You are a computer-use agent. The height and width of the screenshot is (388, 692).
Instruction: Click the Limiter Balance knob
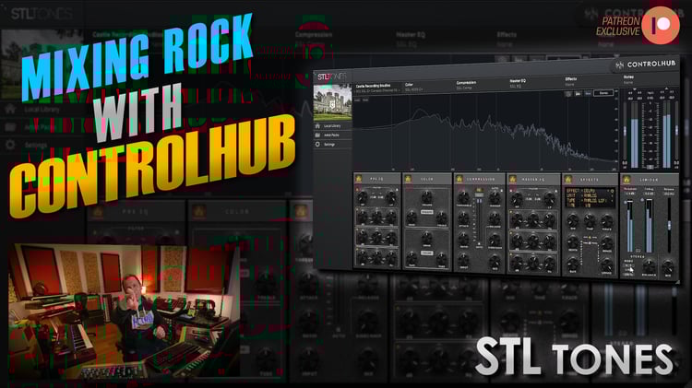[x=649, y=266]
